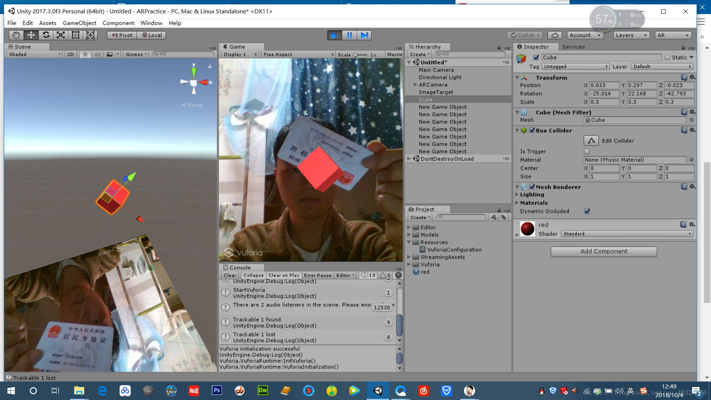Toggle the Static checkbox
The width and height of the screenshot is (711, 400).
[x=667, y=57]
